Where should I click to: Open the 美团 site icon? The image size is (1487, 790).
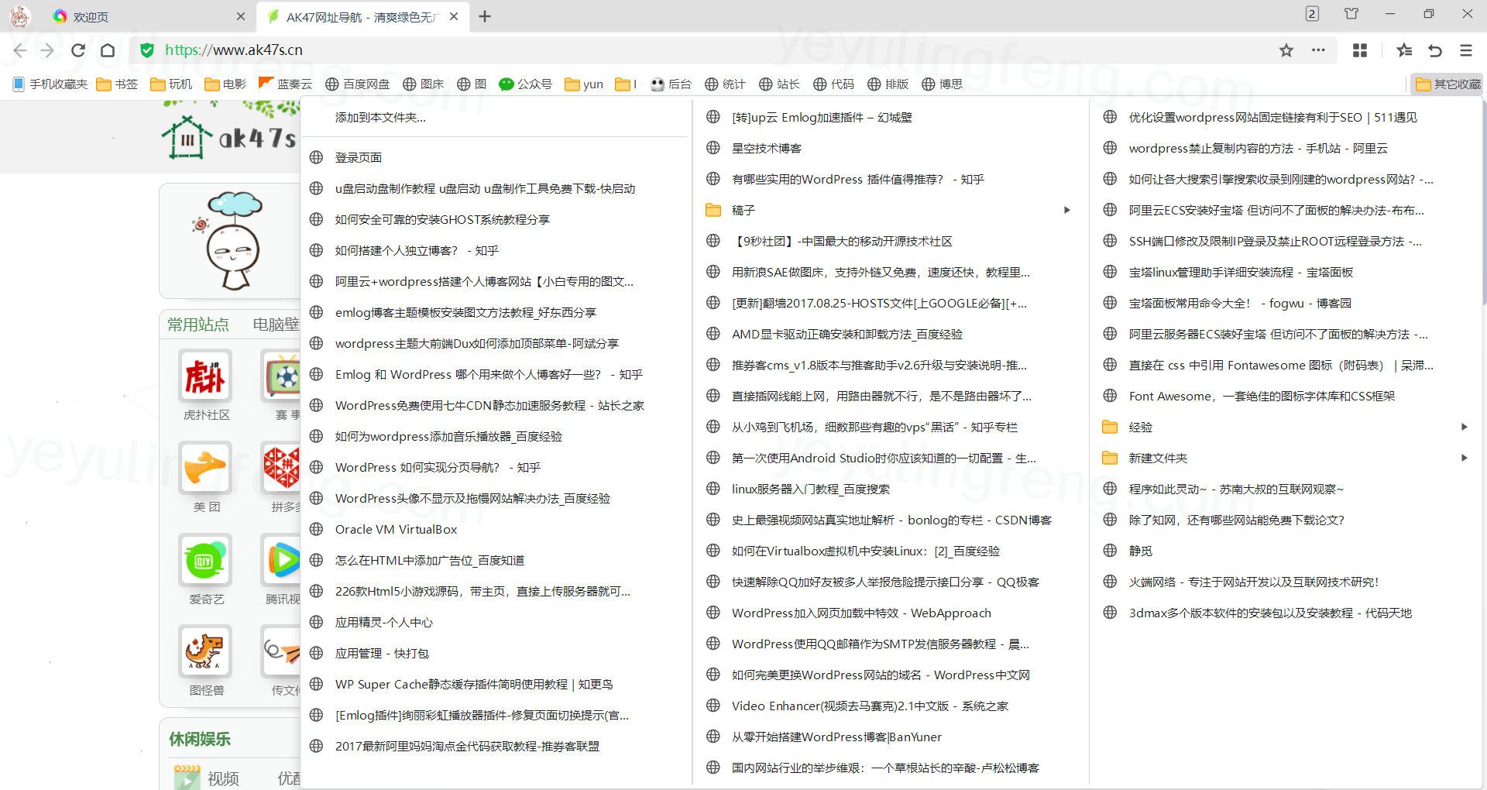point(205,468)
